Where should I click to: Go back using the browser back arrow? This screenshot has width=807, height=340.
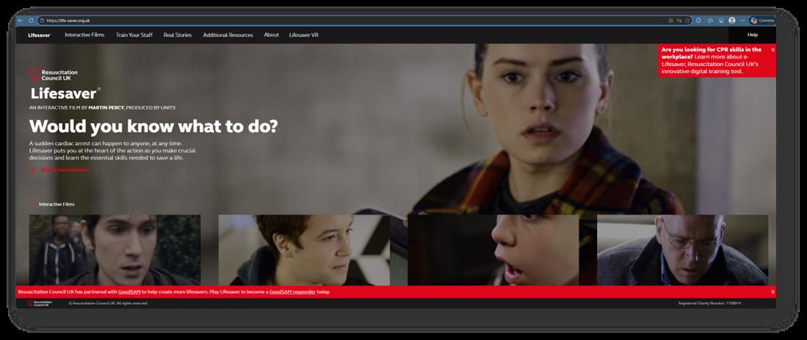click(20, 21)
